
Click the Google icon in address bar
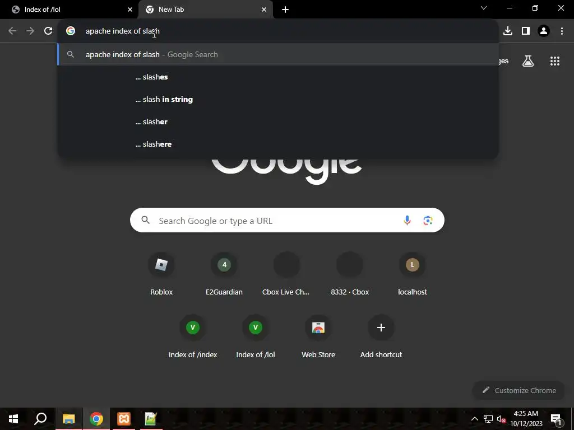[71, 31]
